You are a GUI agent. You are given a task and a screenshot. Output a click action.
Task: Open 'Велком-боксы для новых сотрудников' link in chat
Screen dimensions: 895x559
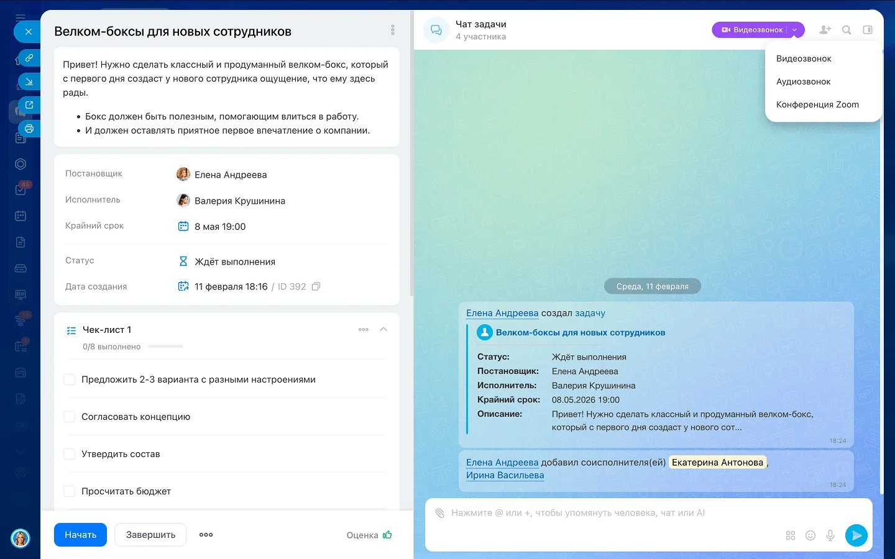click(581, 332)
